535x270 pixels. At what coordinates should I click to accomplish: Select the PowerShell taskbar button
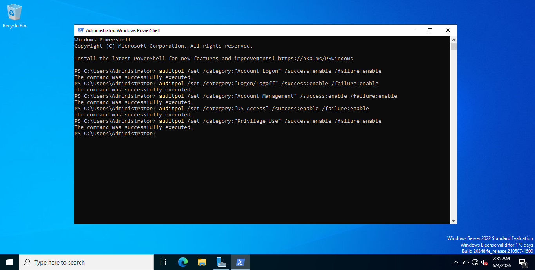240,262
